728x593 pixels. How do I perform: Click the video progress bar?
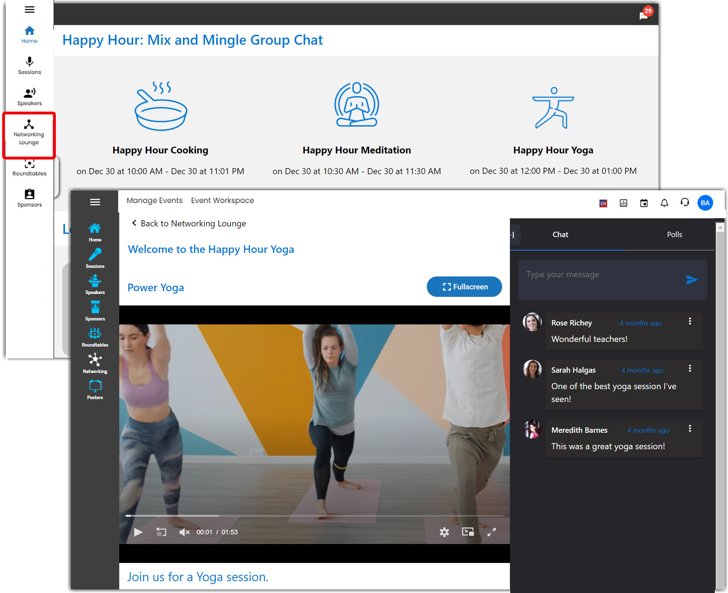(x=314, y=516)
